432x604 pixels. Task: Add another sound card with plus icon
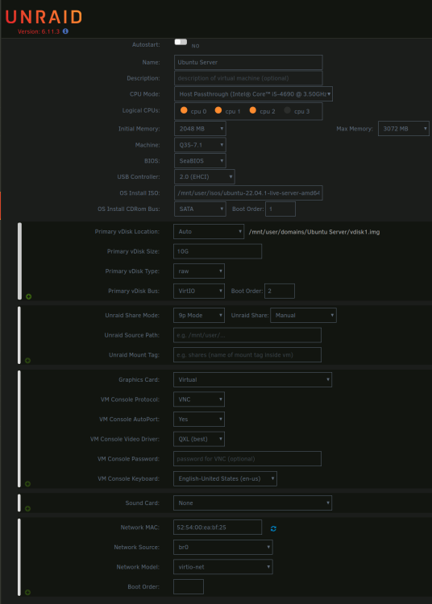tap(27, 508)
